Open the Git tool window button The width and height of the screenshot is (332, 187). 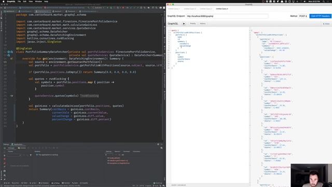[x=7, y=183]
